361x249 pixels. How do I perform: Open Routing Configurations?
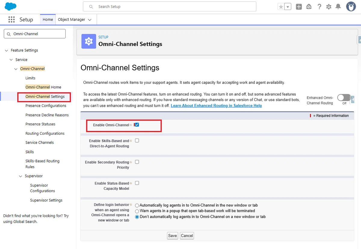pos(45,133)
